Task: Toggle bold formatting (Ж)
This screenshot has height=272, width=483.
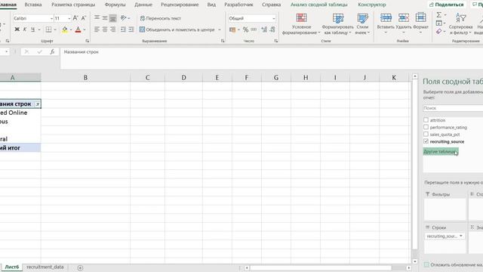Action: click(x=17, y=29)
